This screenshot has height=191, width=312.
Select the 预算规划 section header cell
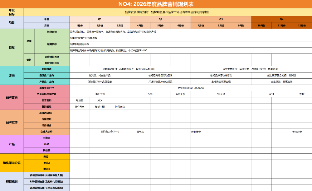coord(12,181)
